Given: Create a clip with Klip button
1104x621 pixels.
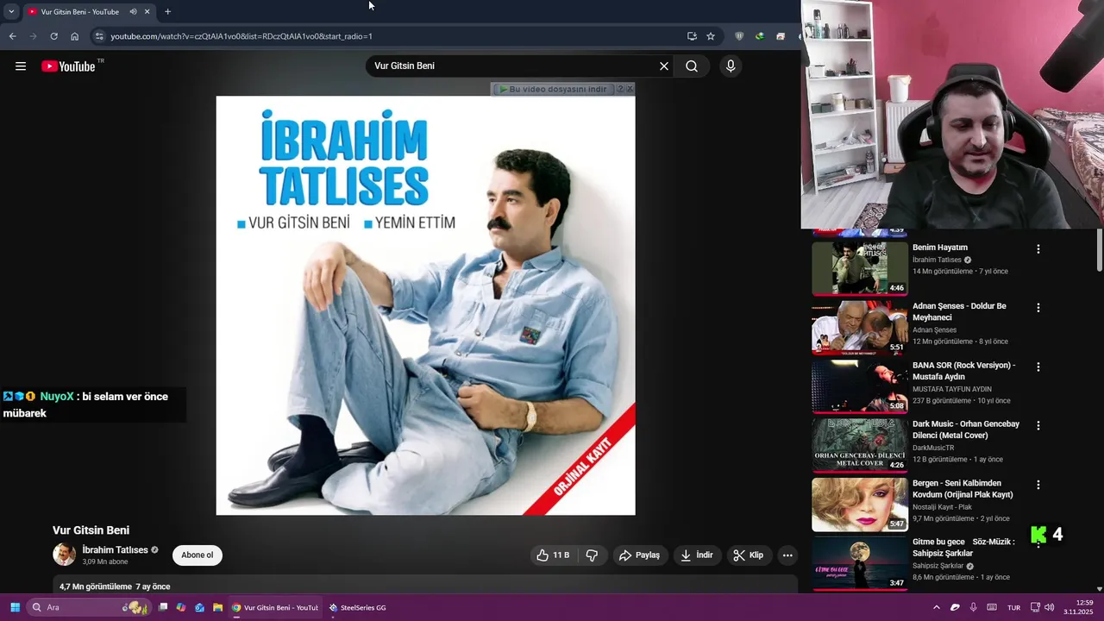Looking at the screenshot, I should [x=749, y=555].
